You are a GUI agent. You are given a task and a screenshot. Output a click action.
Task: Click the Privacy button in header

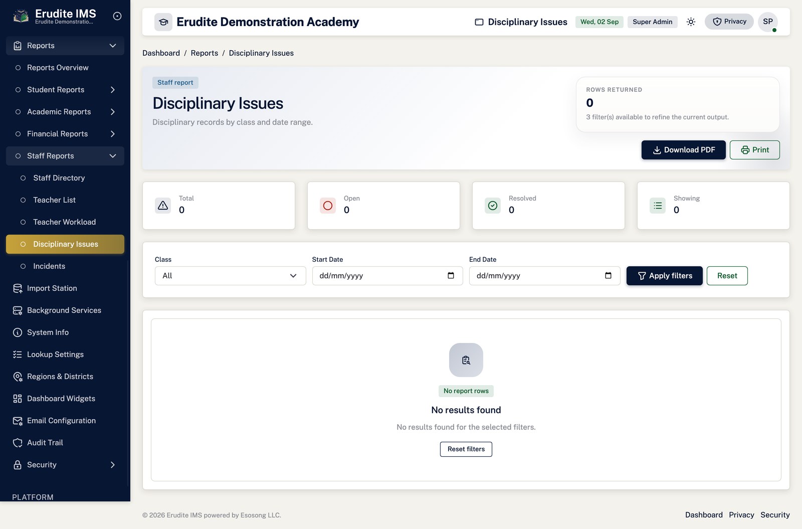click(x=729, y=22)
